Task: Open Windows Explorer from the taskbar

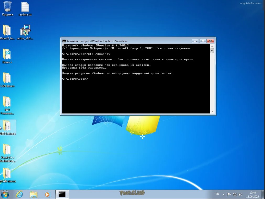Action: (34, 195)
